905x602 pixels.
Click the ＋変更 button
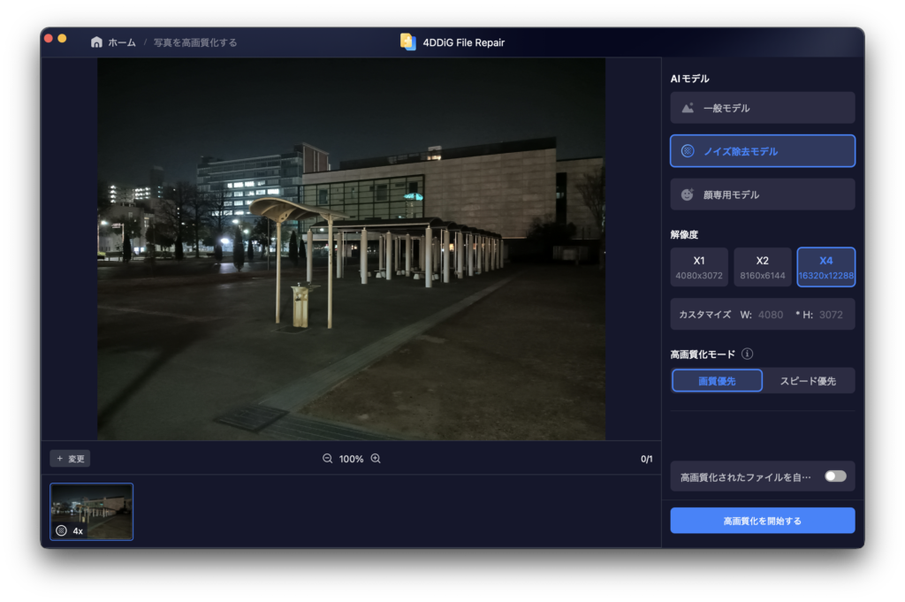[70, 459]
